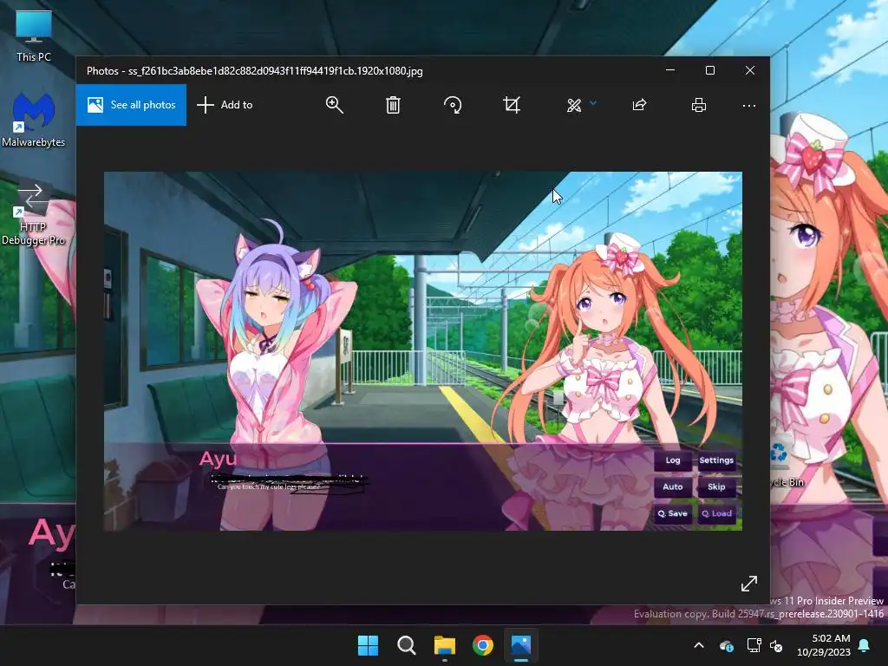Enter fullscreen with the diagonal arrows icon
Viewport: 888px width, 666px height.
(x=749, y=584)
